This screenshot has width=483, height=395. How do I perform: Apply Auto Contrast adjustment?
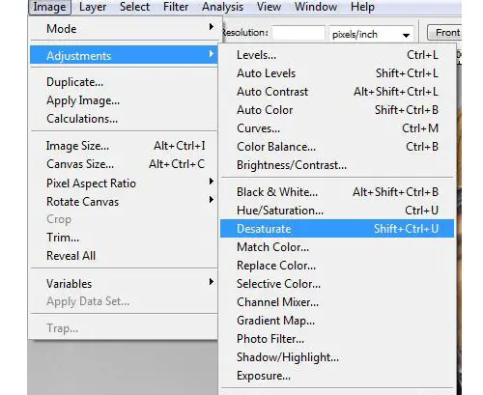pos(337,92)
